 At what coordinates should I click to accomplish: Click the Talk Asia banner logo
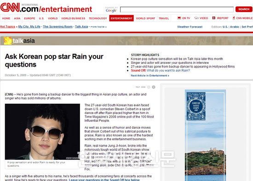19,41
